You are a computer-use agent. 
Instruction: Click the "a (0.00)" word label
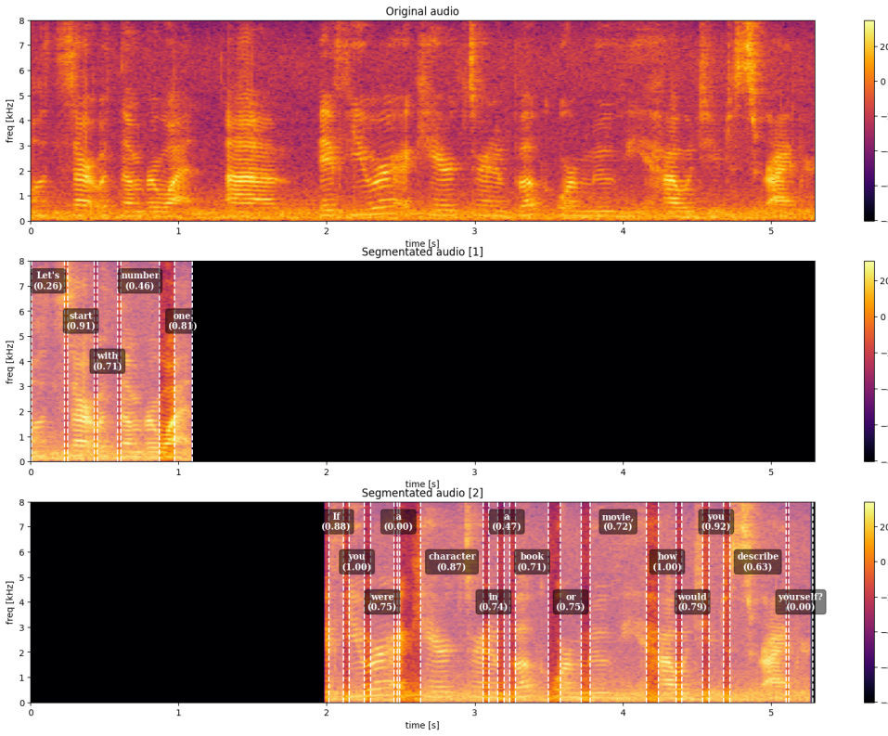pos(398,522)
